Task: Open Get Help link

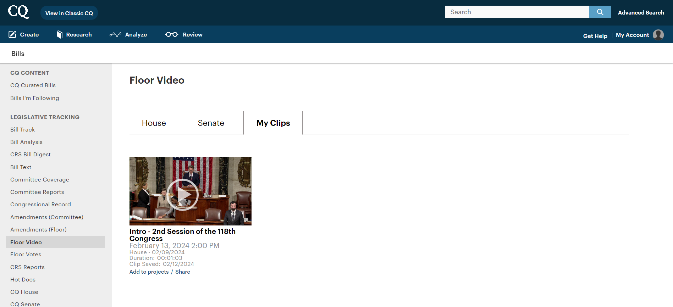Action: [x=595, y=36]
